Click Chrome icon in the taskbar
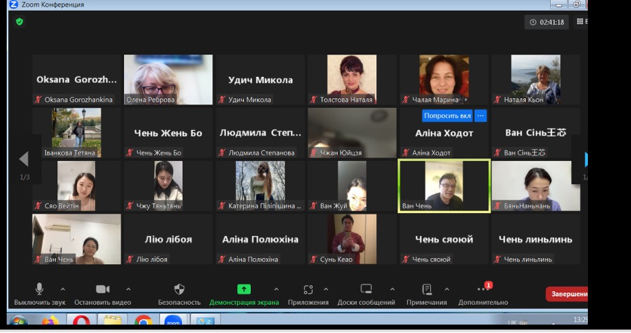The width and height of the screenshot is (631, 333). (144, 322)
